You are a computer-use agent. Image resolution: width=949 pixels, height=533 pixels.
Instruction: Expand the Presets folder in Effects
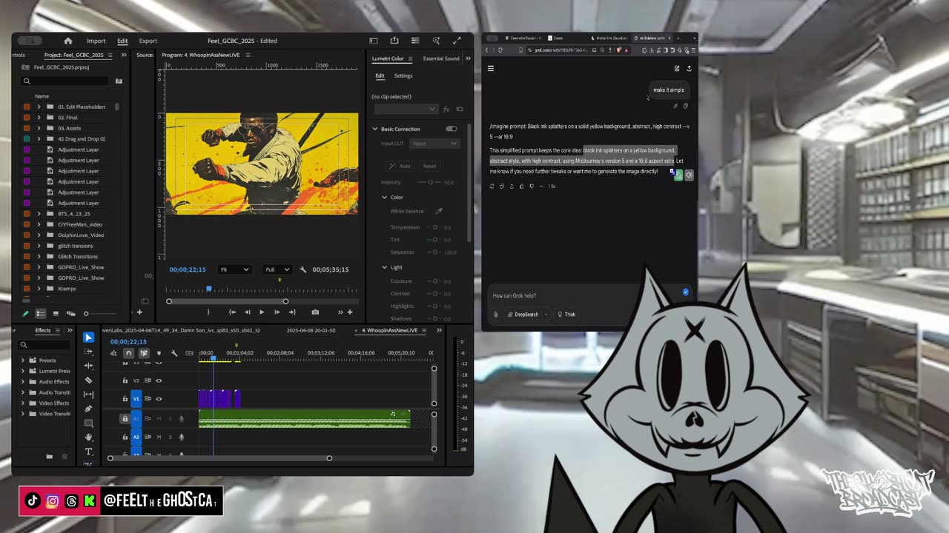[23, 361]
